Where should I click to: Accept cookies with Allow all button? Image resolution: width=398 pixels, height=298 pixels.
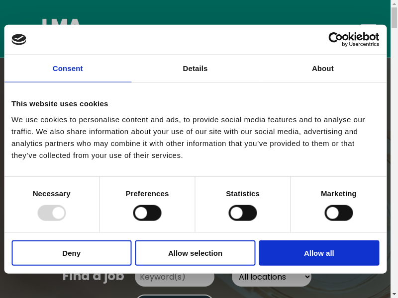click(x=319, y=253)
